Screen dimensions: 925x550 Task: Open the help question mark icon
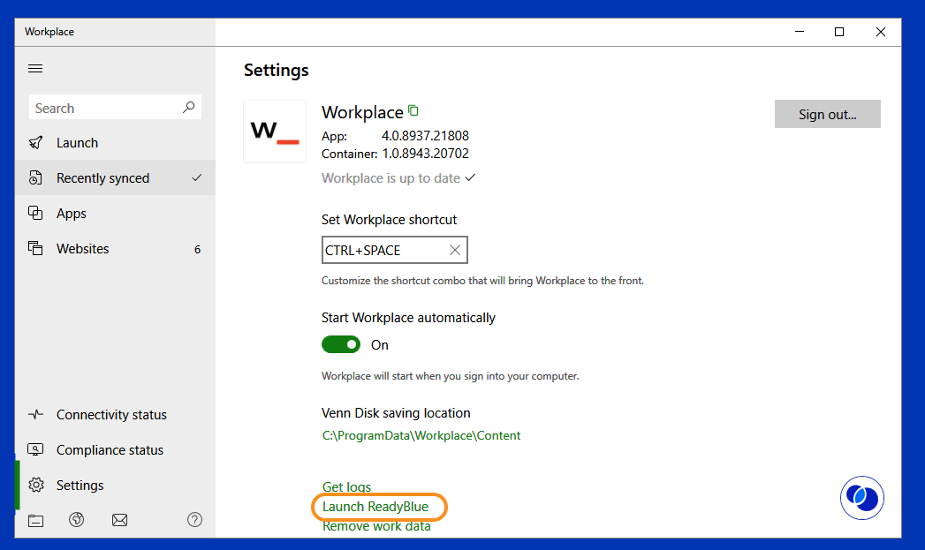[x=194, y=520]
